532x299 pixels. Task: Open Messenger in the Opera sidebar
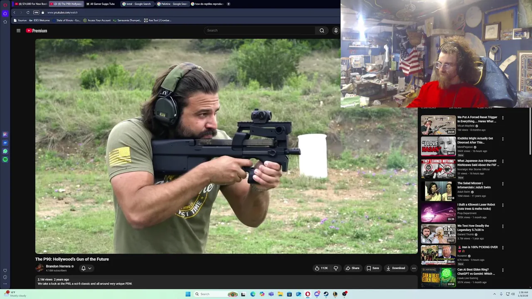click(x=5, y=143)
